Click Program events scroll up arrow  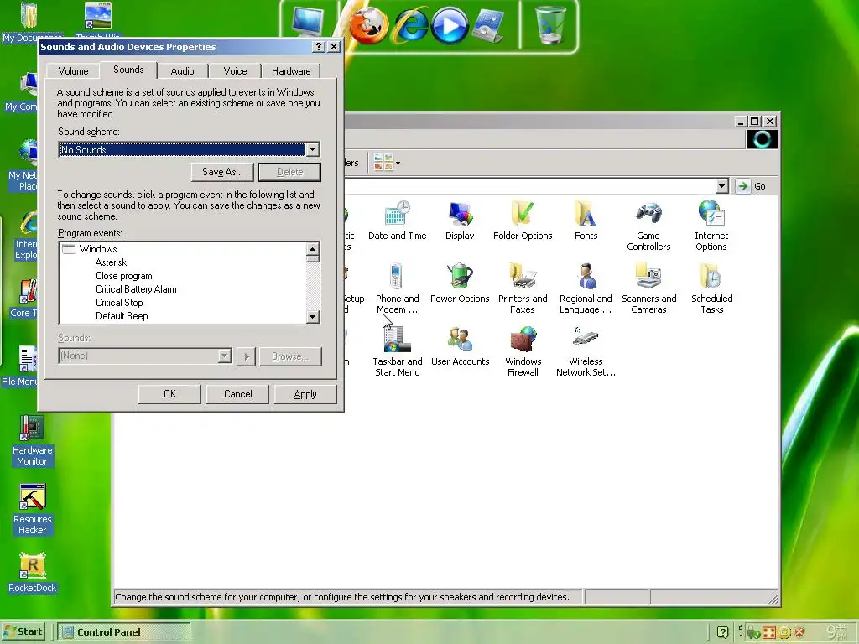click(x=312, y=249)
